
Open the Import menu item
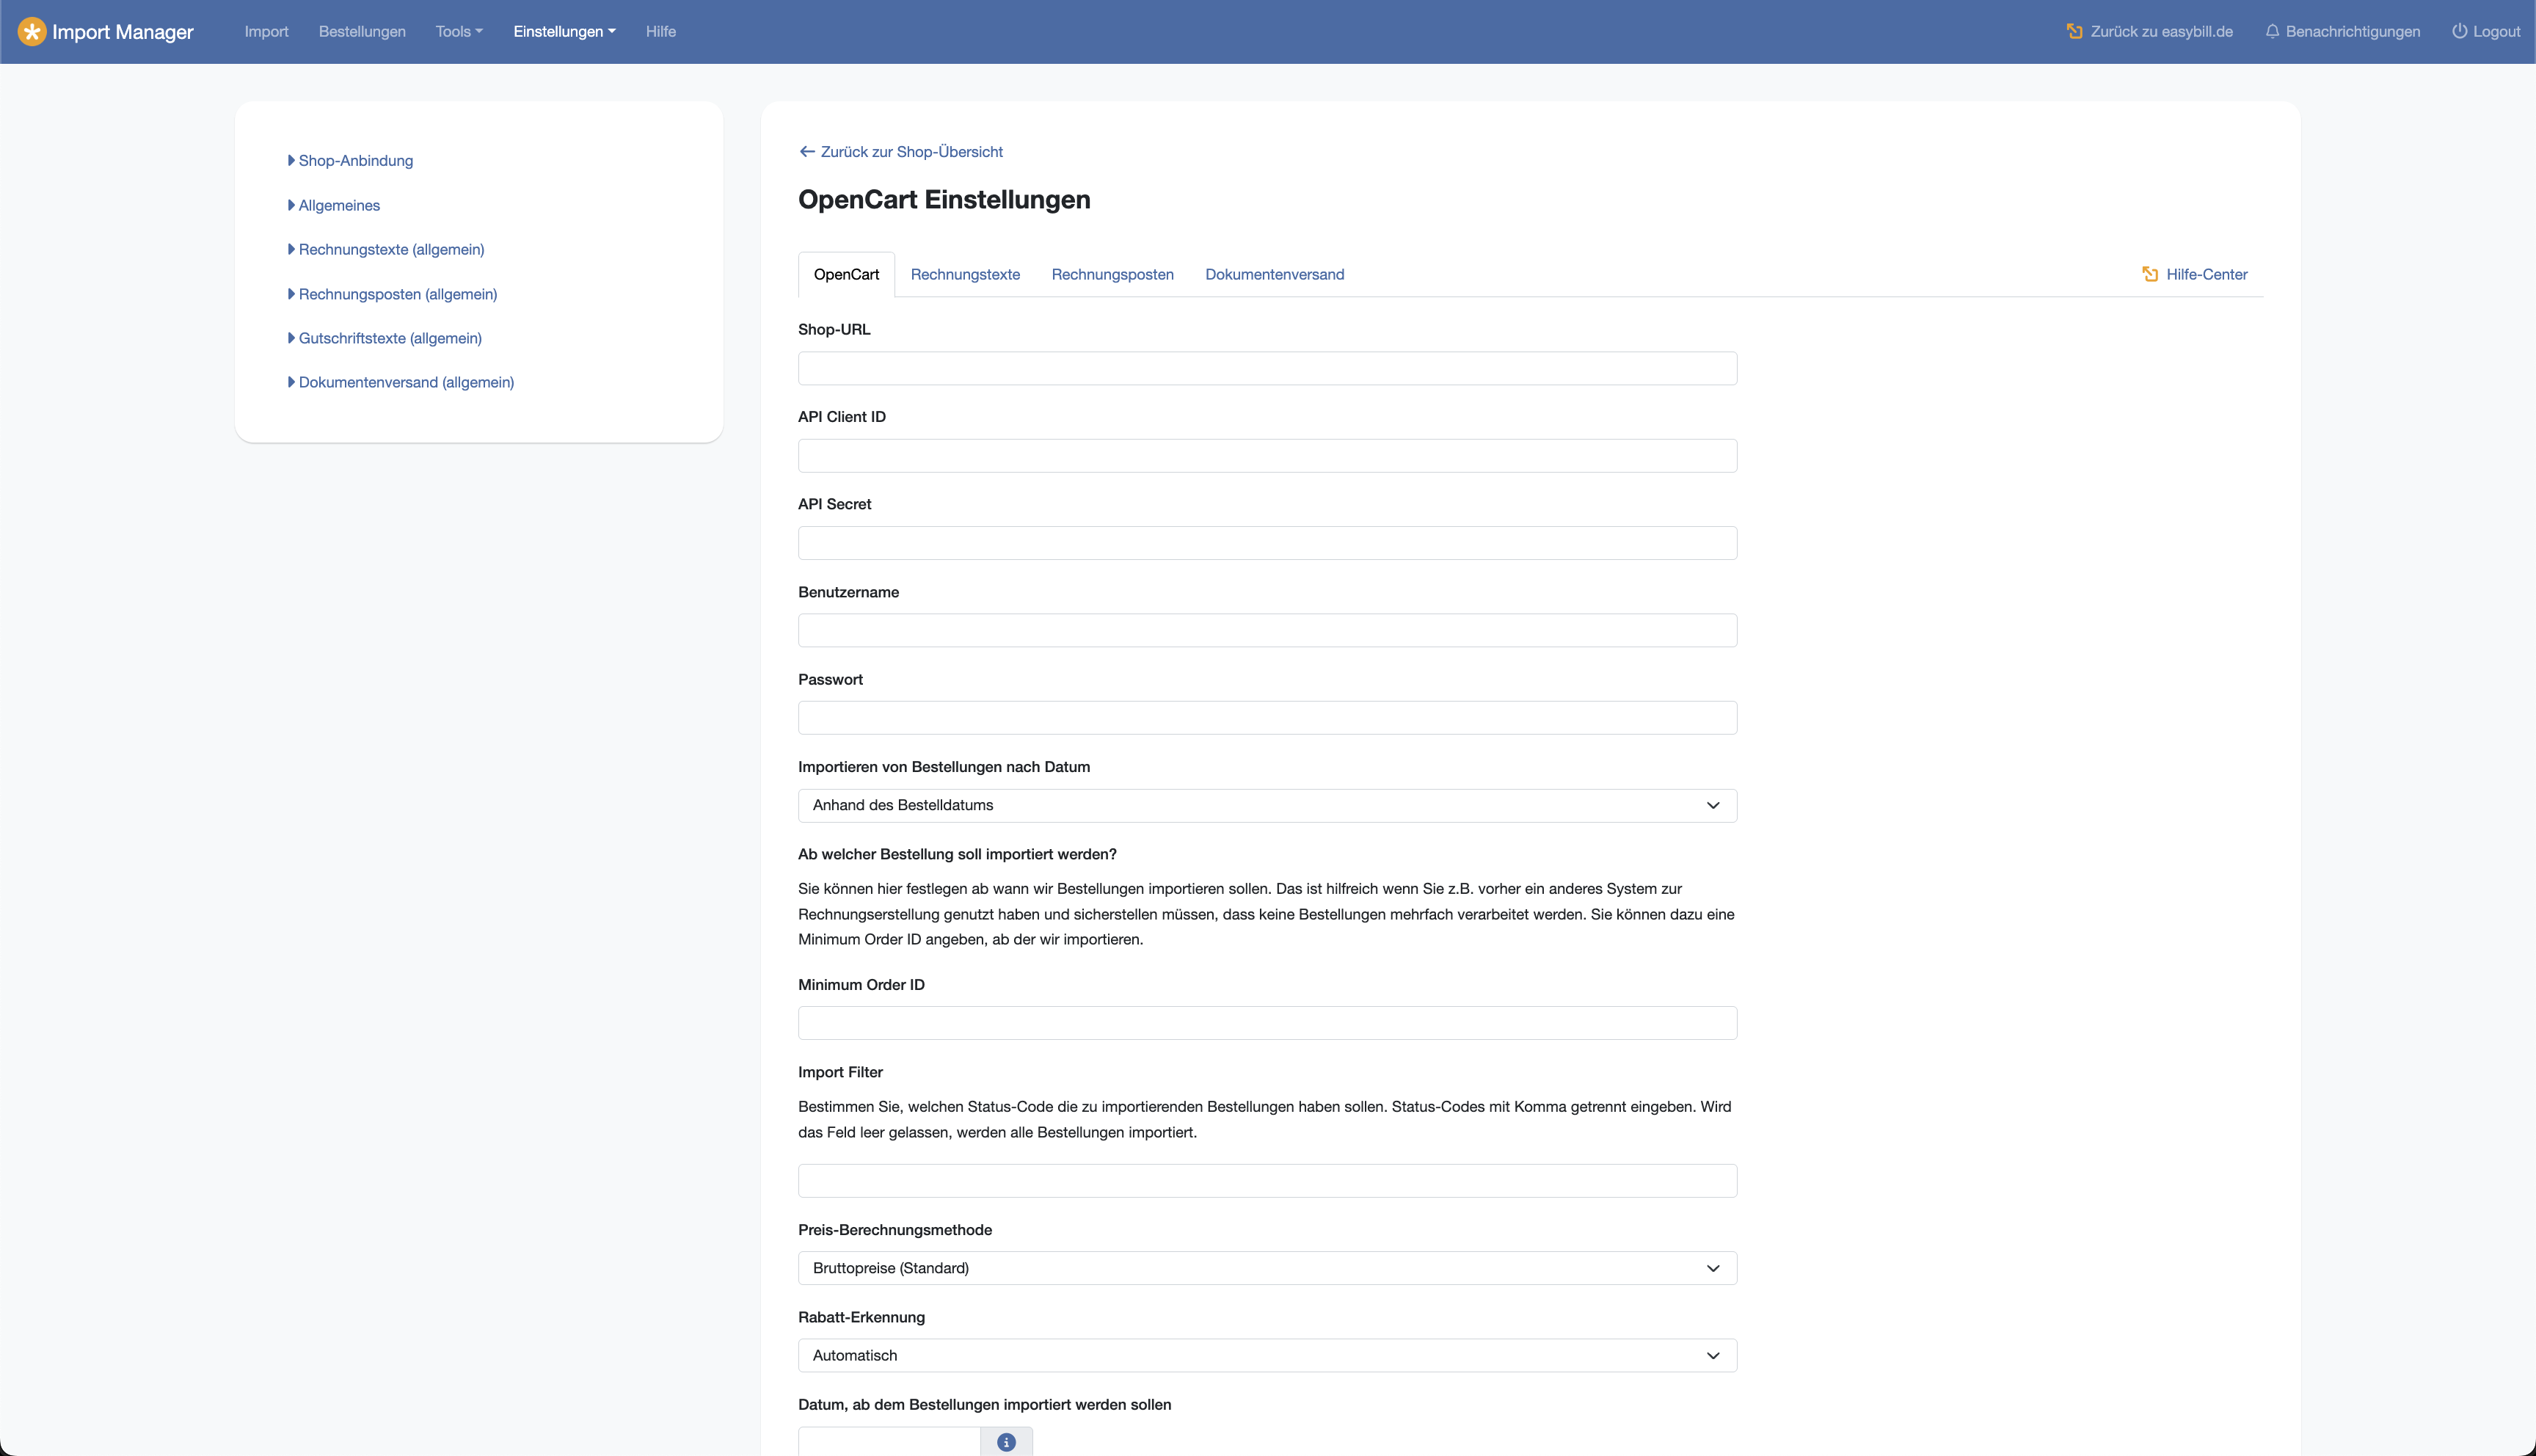tap(266, 32)
